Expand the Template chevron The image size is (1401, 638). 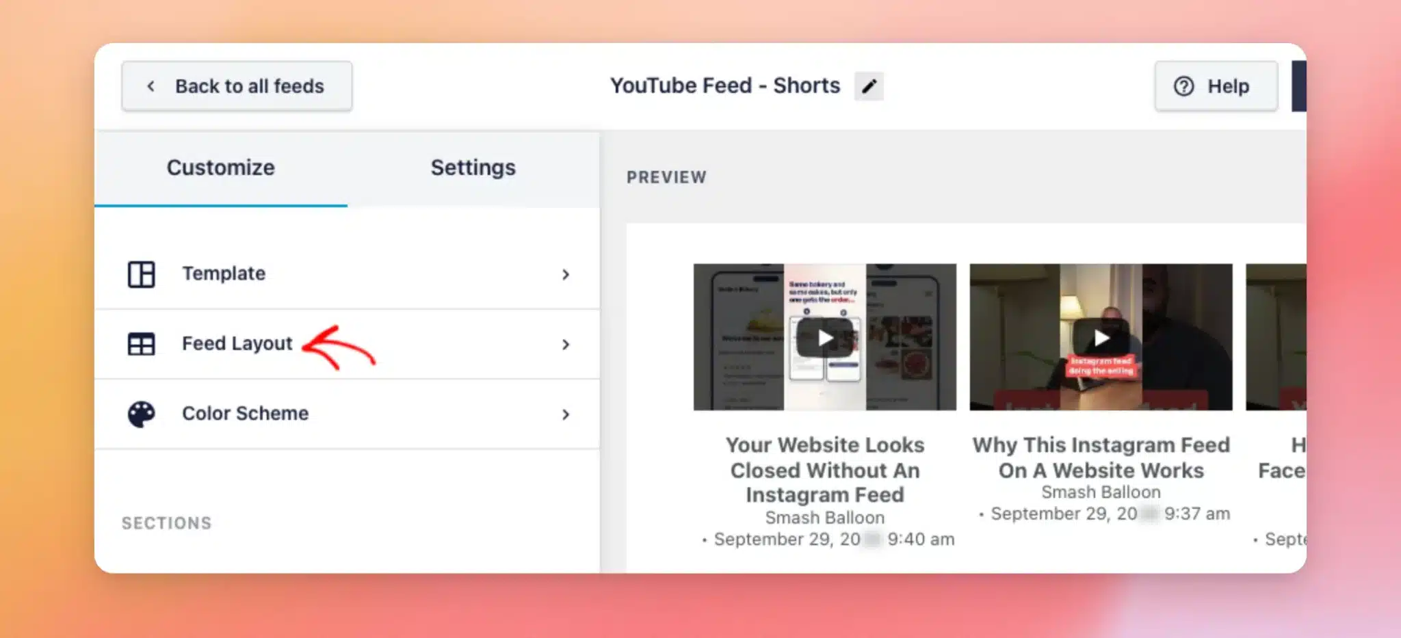[566, 274]
